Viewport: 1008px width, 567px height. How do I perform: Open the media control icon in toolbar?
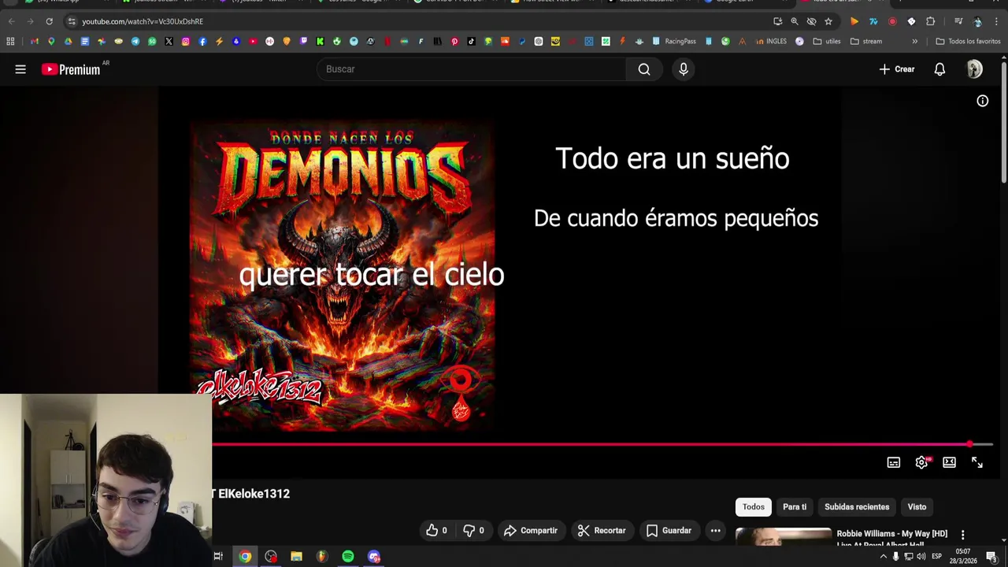pyautogui.click(x=958, y=21)
